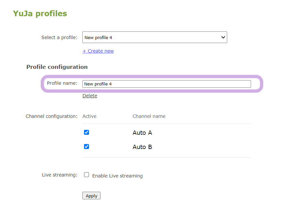Click the Select a profile label

[59, 37]
